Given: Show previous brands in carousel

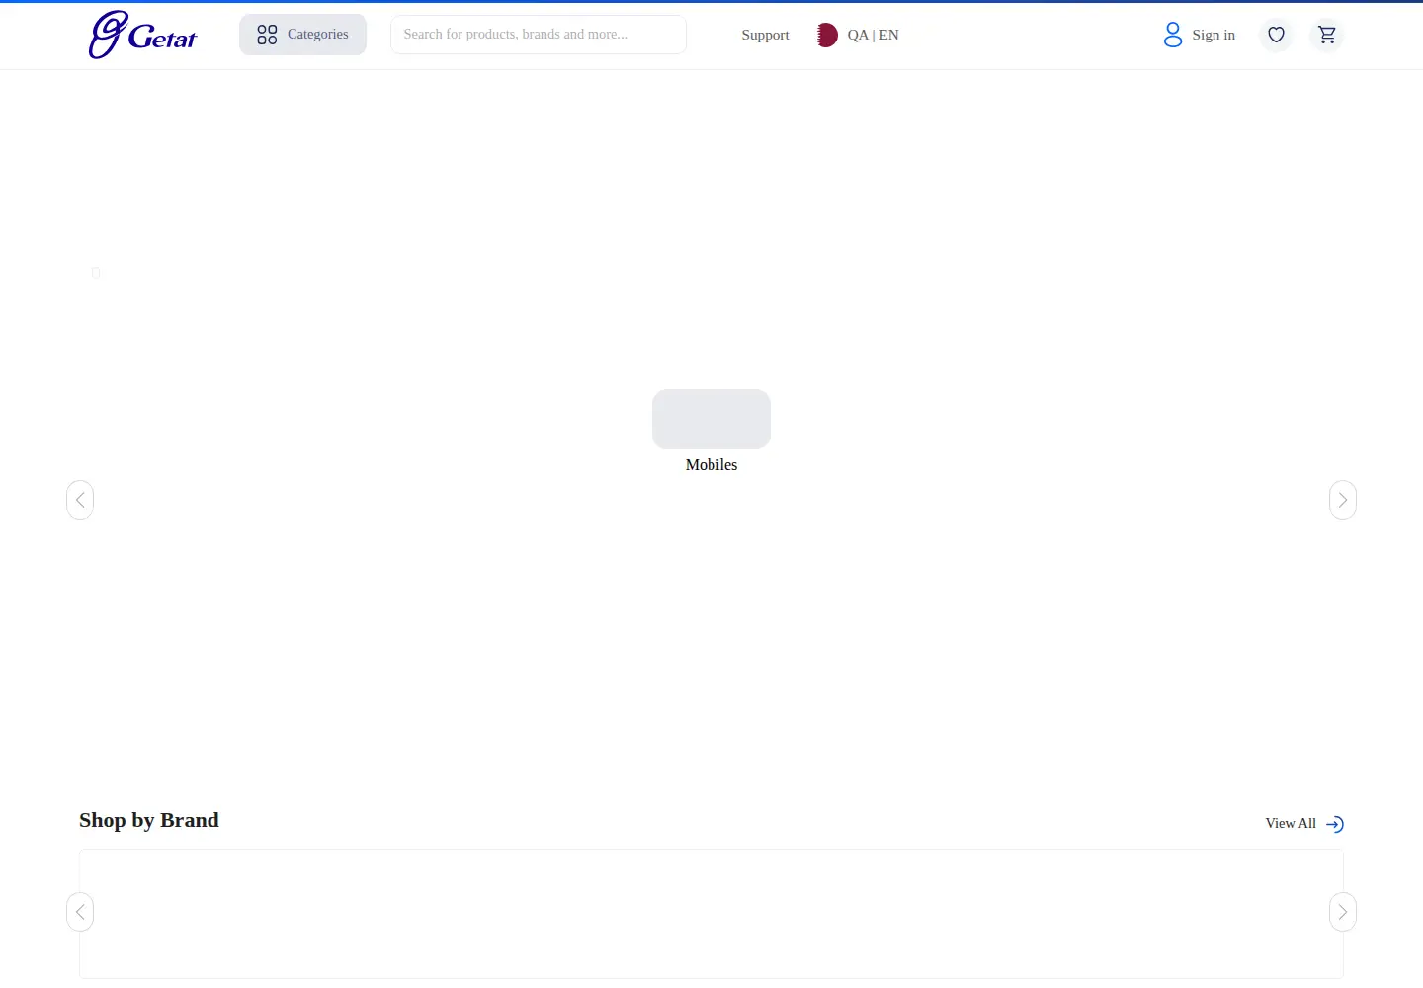Looking at the screenshot, I should (80, 912).
